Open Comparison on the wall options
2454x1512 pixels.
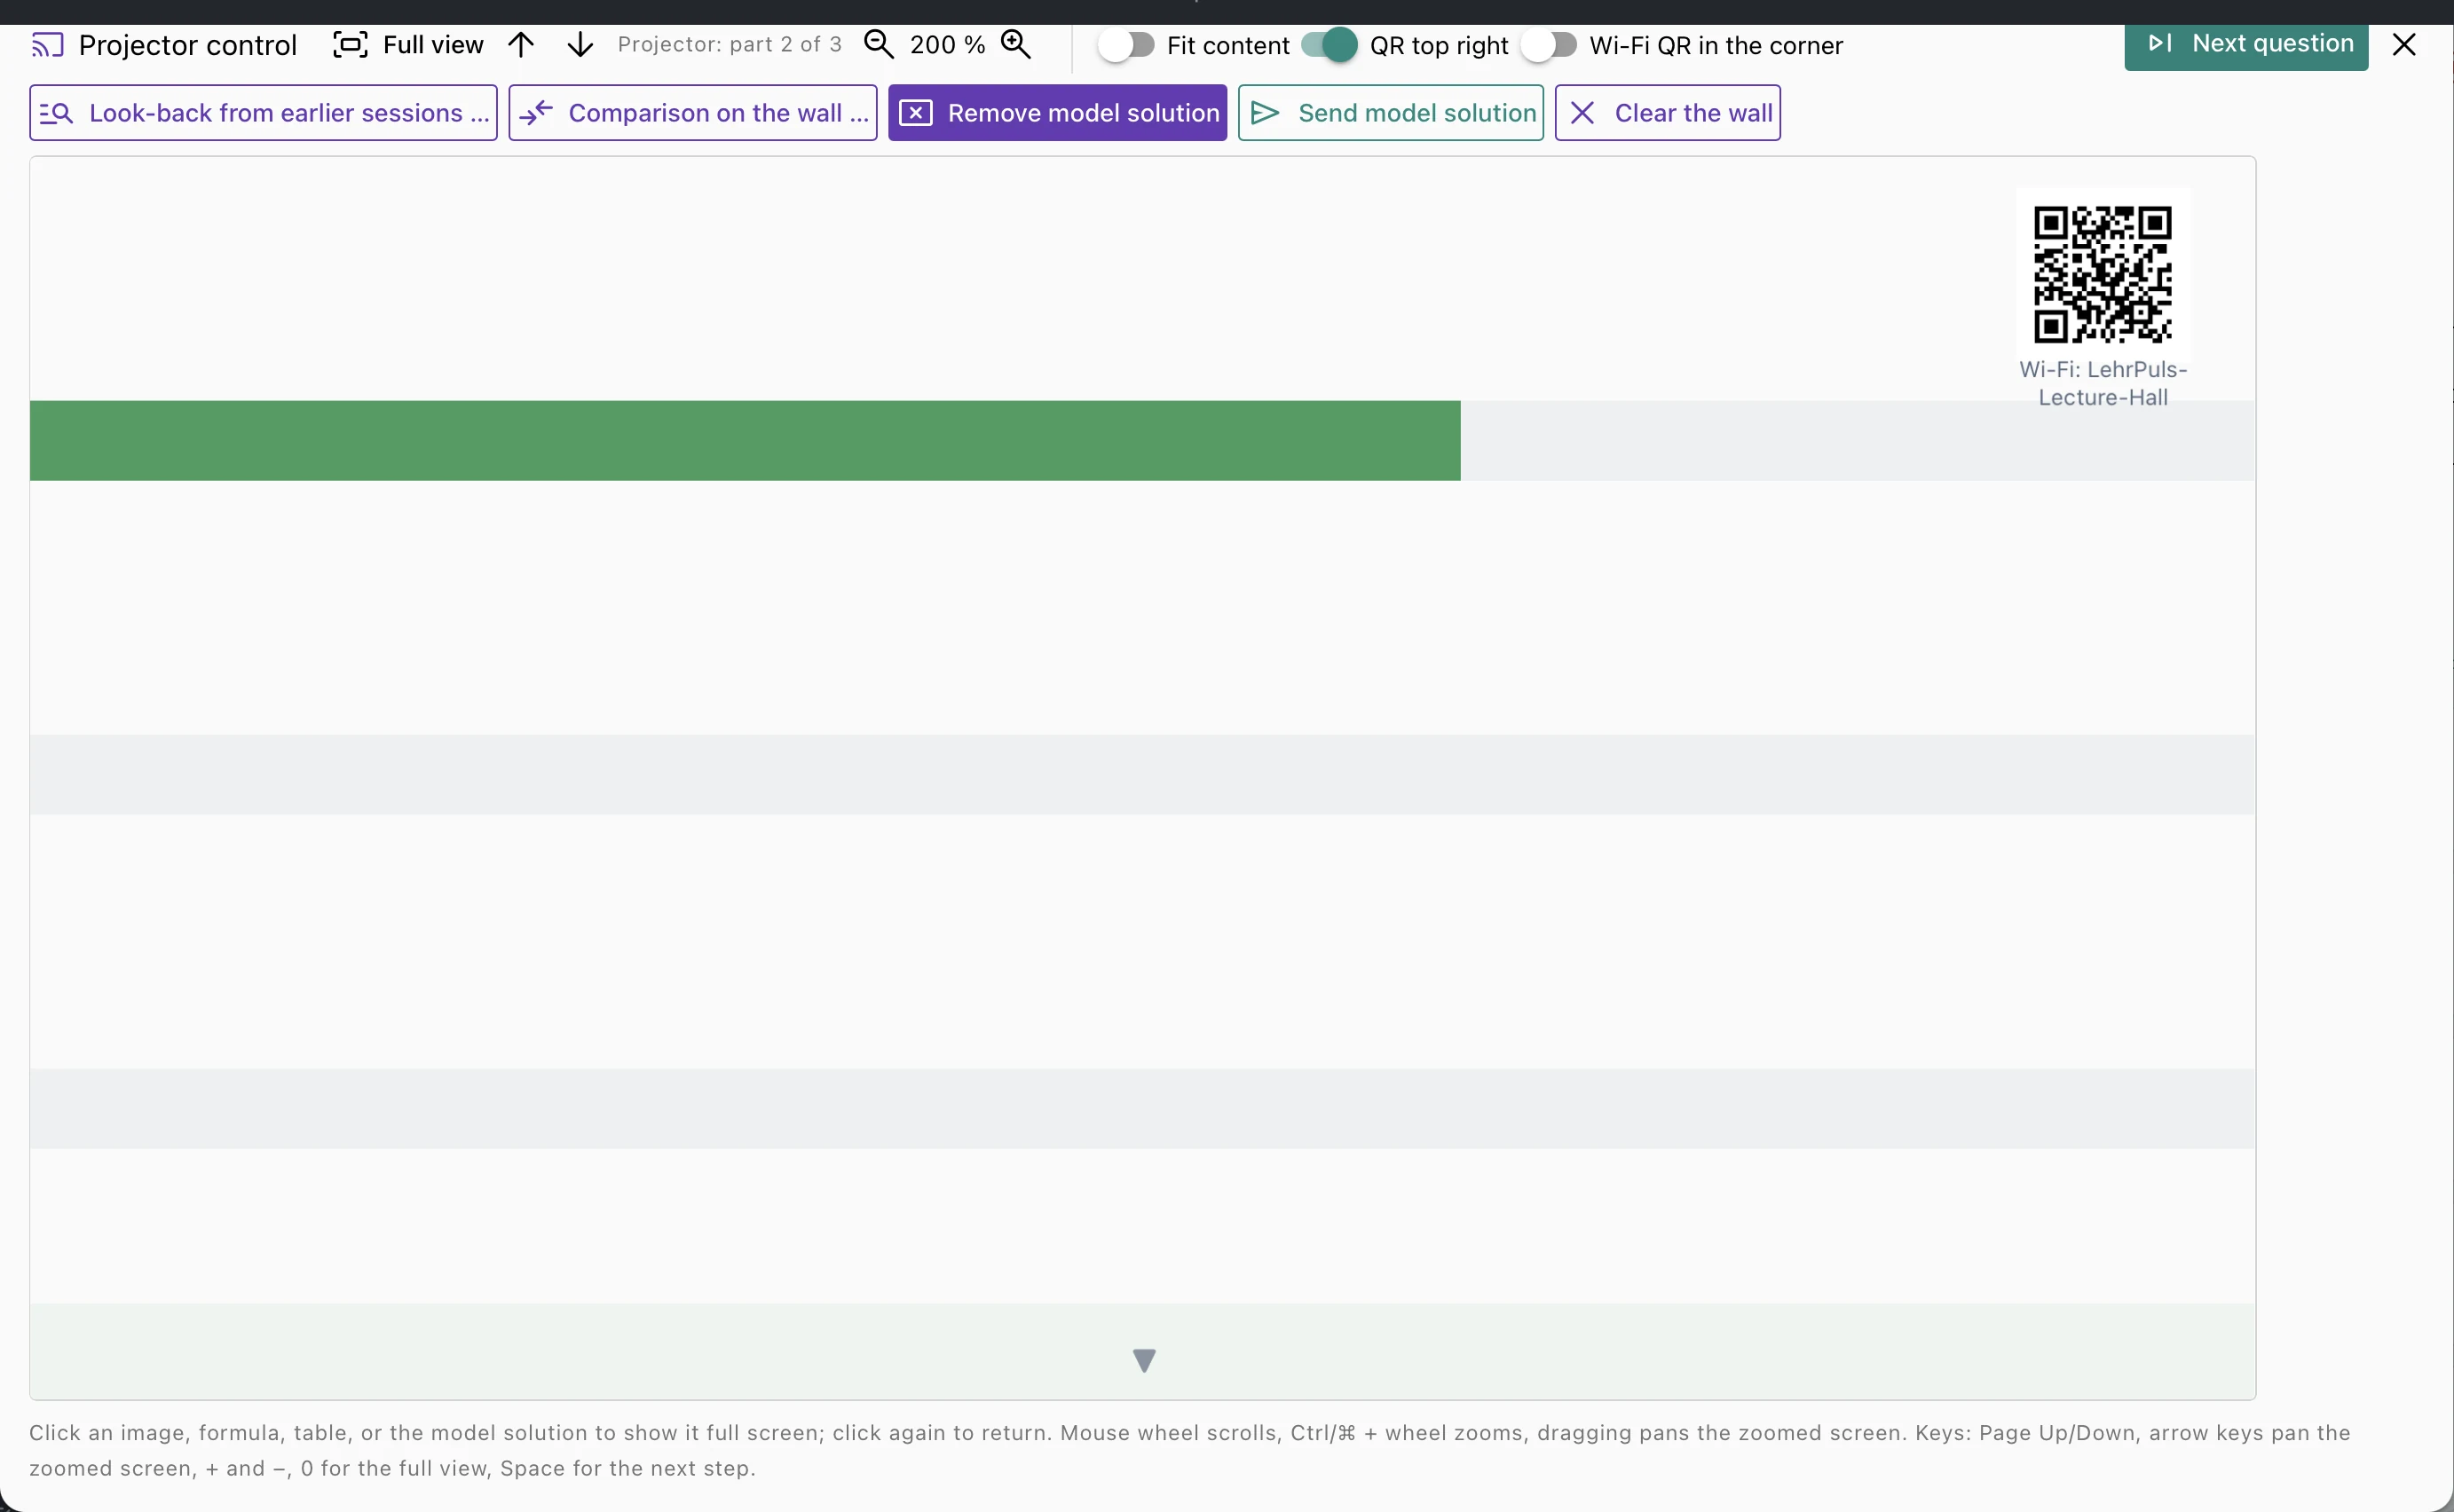coord(692,113)
